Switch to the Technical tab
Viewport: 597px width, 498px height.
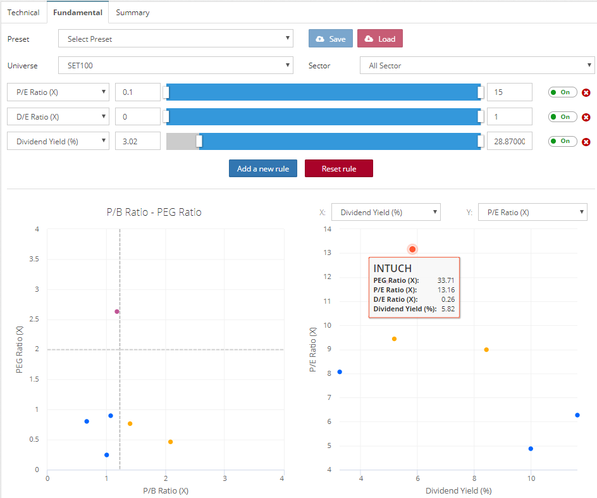coord(23,13)
